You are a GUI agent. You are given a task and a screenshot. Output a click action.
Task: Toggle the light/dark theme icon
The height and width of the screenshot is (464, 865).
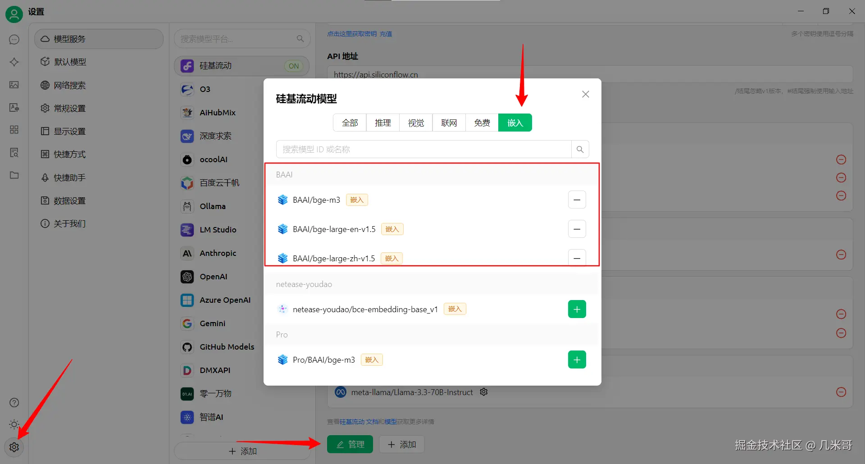14,424
